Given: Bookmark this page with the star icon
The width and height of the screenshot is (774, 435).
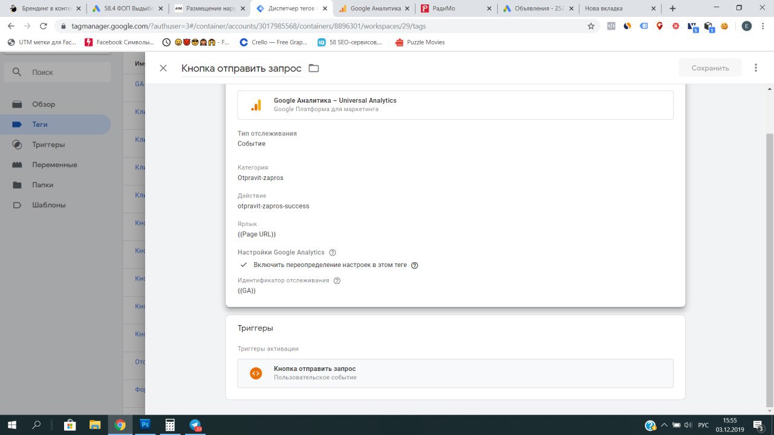Looking at the screenshot, I should (x=591, y=26).
